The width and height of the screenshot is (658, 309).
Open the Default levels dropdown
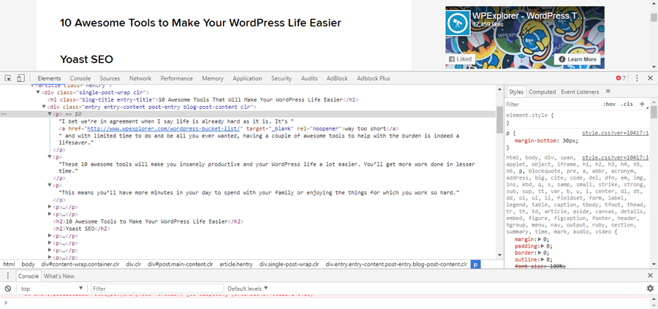248,289
